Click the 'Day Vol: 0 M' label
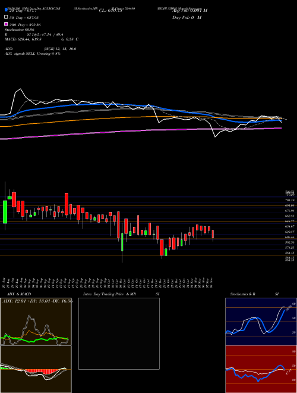297x393 pixels. (187, 17)
